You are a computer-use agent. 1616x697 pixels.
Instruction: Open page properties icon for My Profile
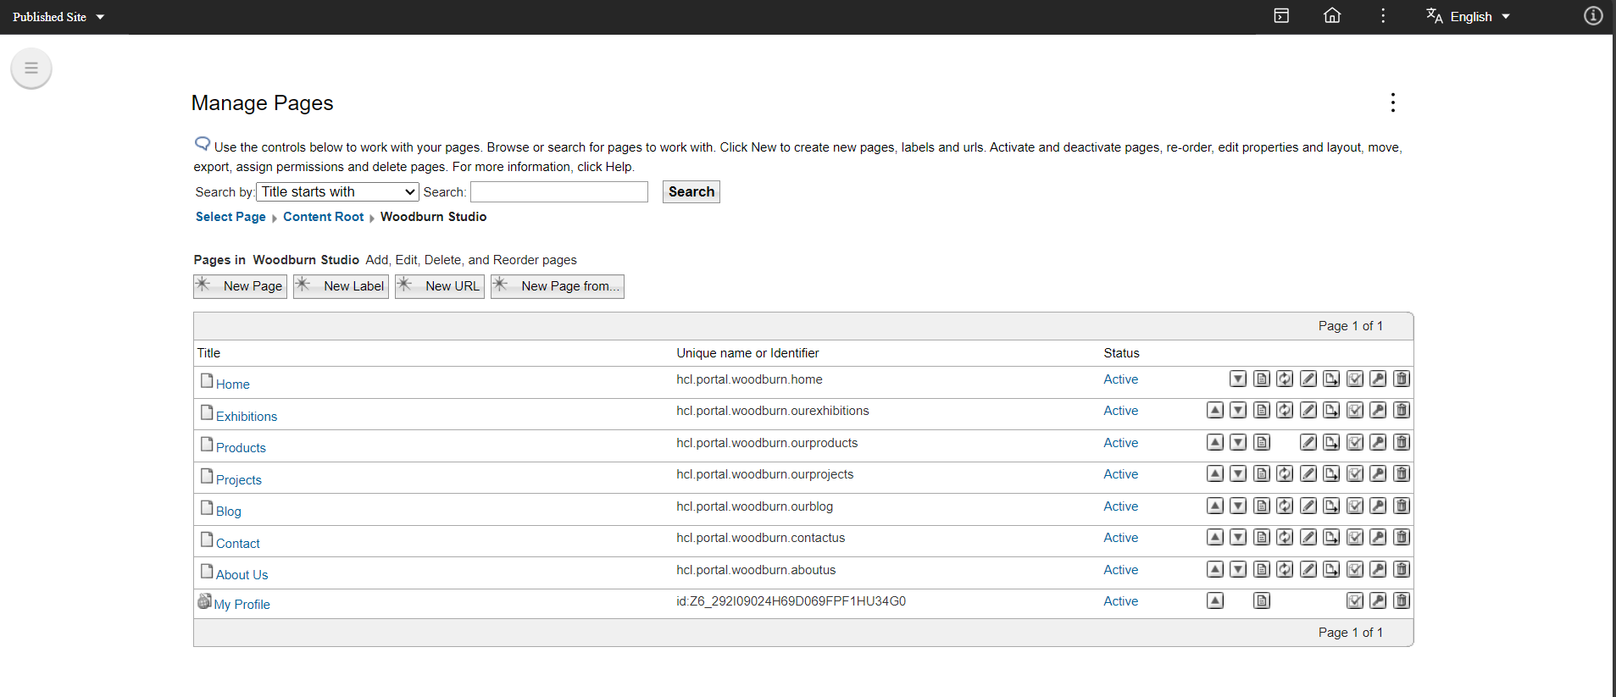pyautogui.click(x=1262, y=601)
